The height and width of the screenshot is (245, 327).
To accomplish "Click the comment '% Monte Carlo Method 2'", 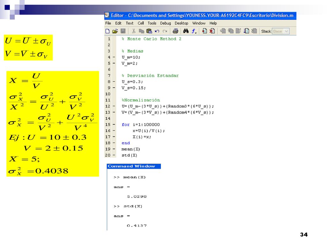I will coord(151,39).
